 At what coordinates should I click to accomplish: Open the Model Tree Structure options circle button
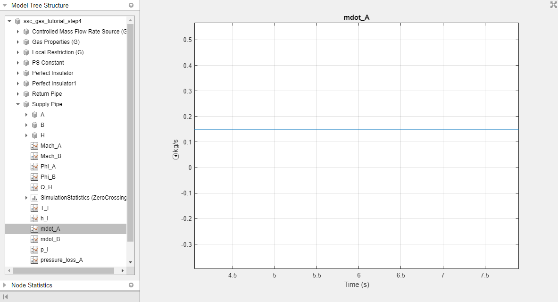(x=131, y=5)
